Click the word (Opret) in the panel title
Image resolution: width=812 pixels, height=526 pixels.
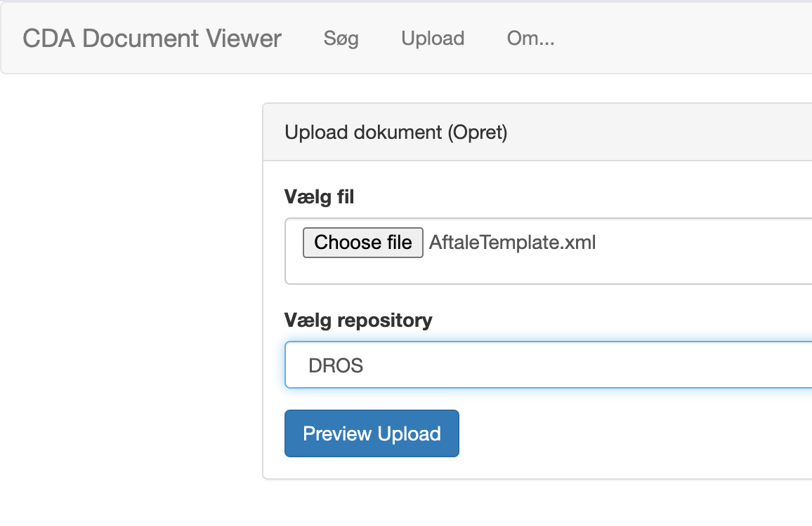478,133
